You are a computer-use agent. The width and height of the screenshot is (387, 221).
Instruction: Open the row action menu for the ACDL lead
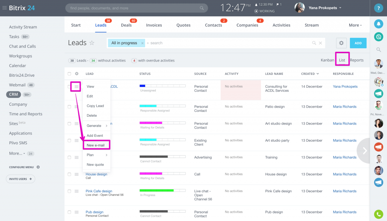(76, 87)
